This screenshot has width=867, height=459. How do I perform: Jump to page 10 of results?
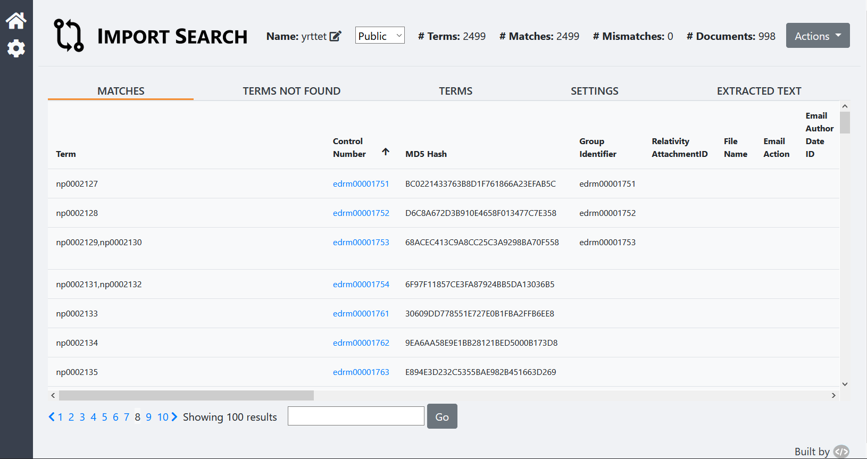(x=163, y=417)
